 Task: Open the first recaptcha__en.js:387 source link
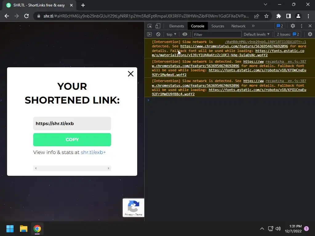[286, 61]
